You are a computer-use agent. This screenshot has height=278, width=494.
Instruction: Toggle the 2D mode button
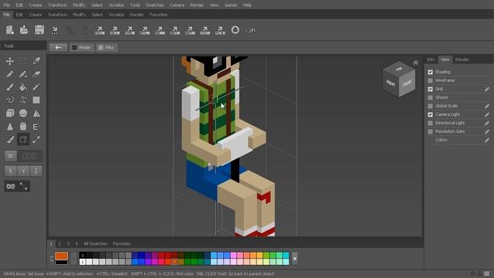(10, 156)
